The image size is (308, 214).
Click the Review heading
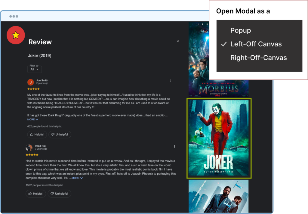point(40,42)
